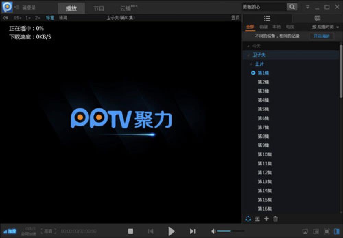
Task: Click the Stop playback square icon
Action: pyautogui.click(x=130, y=231)
